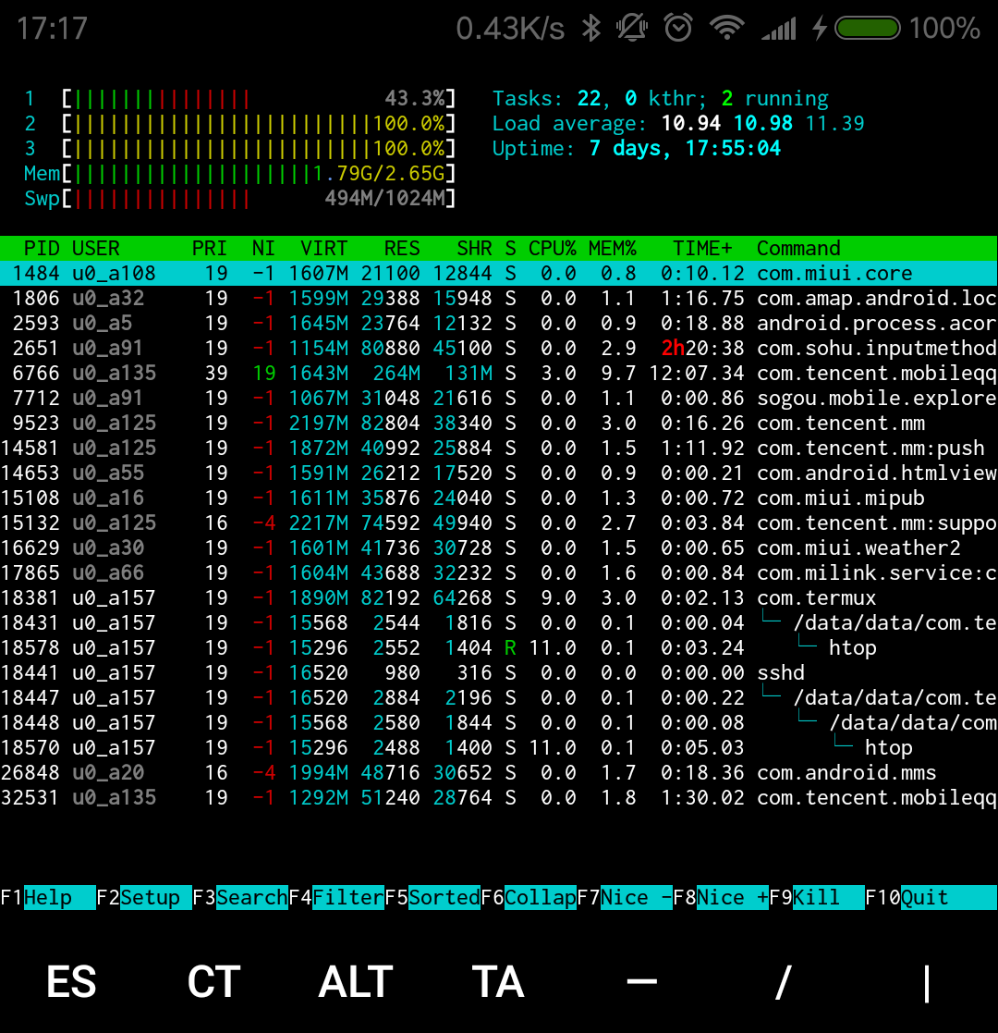Sort by the CPU% column header
Image resolution: width=998 pixels, height=1033 pixels.
coord(553,249)
